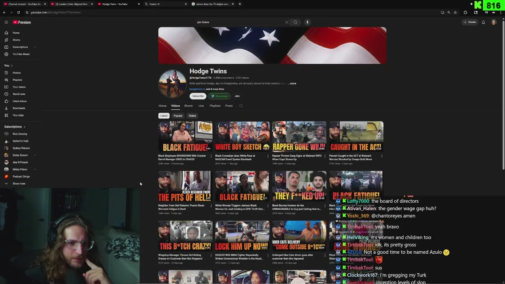Select the Popular sort chip
Viewport: 505px width, 284px height.
pyautogui.click(x=178, y=116)
